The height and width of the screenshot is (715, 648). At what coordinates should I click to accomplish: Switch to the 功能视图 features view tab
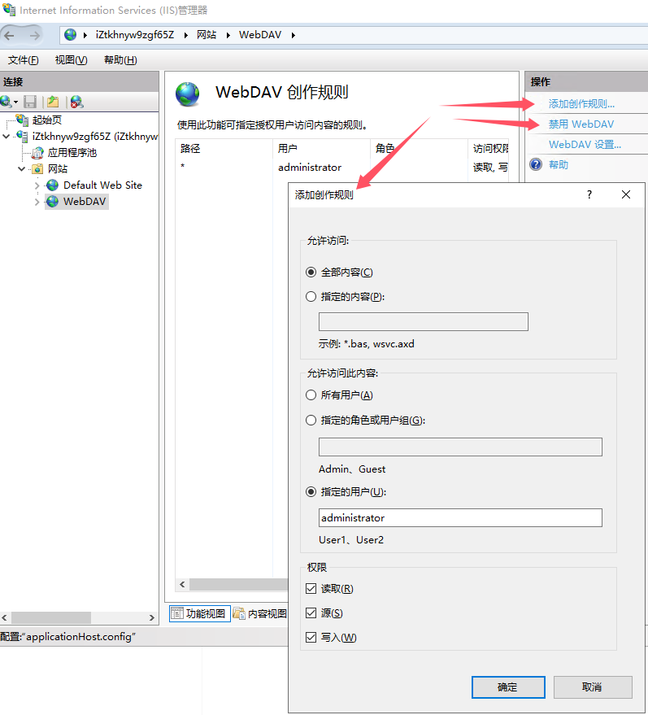[x=198, y=613]
